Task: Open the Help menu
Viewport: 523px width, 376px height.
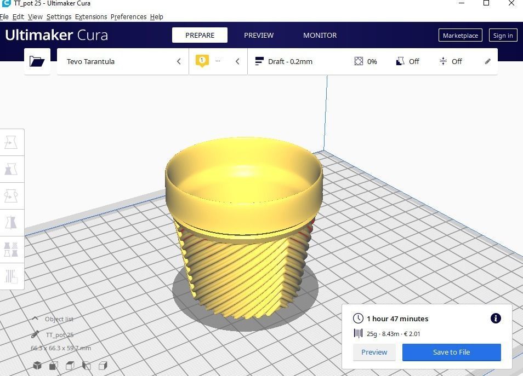Action: coord(156,16)
